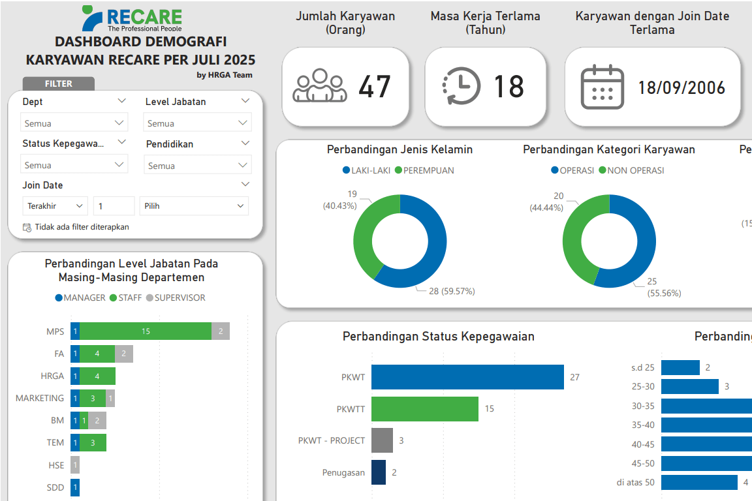Click the blue Laki-Laki donut segment

pos(437,249)
